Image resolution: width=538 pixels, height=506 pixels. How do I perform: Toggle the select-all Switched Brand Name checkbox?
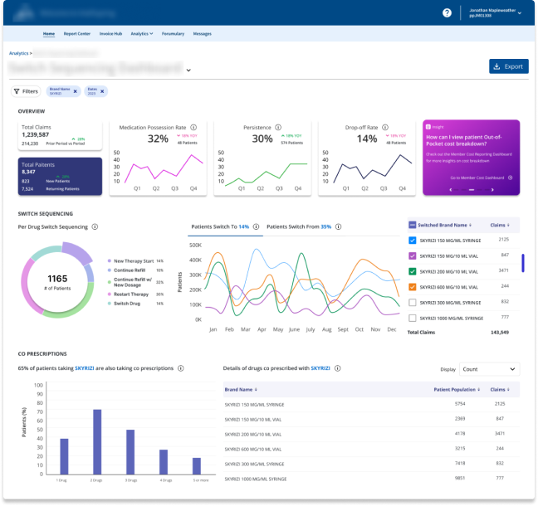tap(413, 225)
